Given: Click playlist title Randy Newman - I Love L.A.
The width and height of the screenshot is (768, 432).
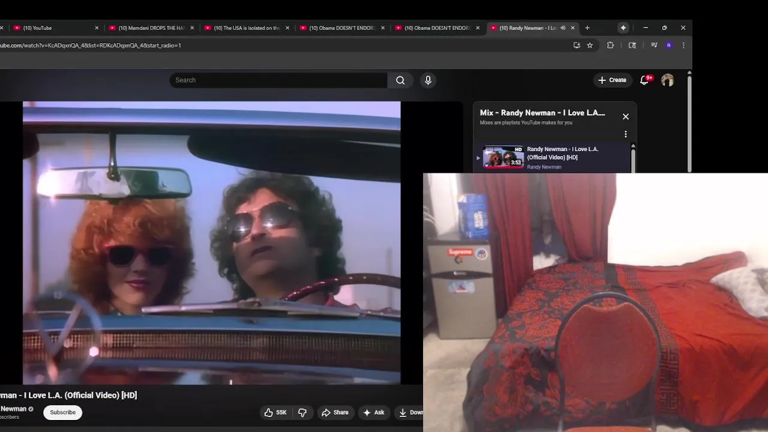Looking at the screenshot, I should point(562,153).
